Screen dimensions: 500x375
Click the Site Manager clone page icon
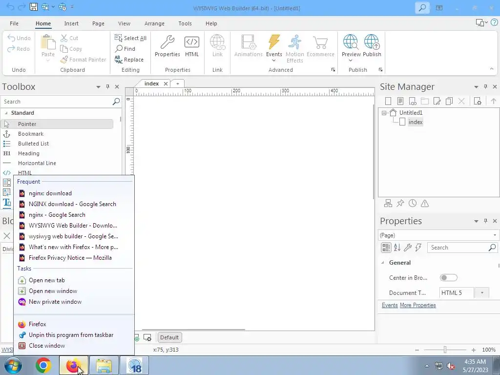(x=449, y=101)
